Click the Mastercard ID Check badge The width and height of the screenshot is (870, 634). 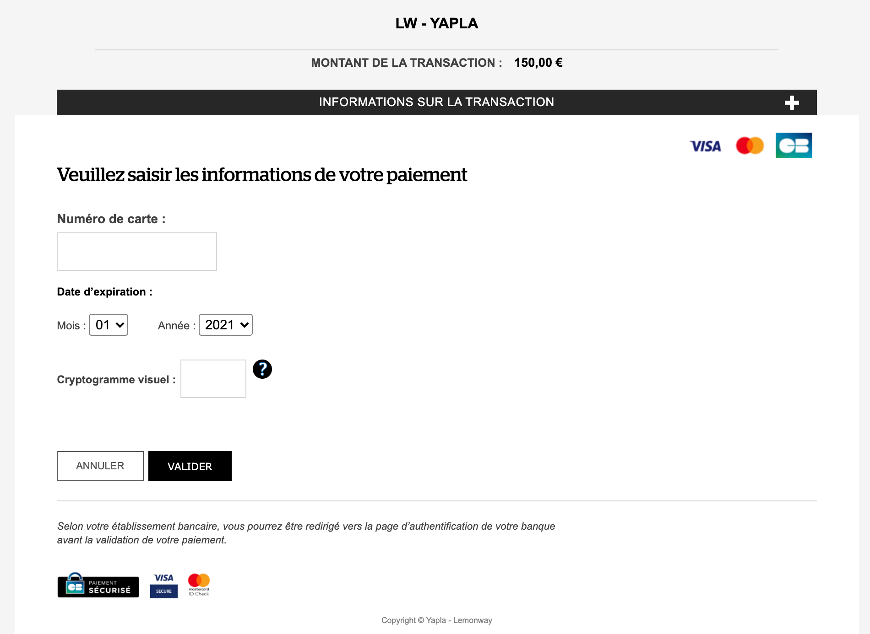(x=199, y=585)
